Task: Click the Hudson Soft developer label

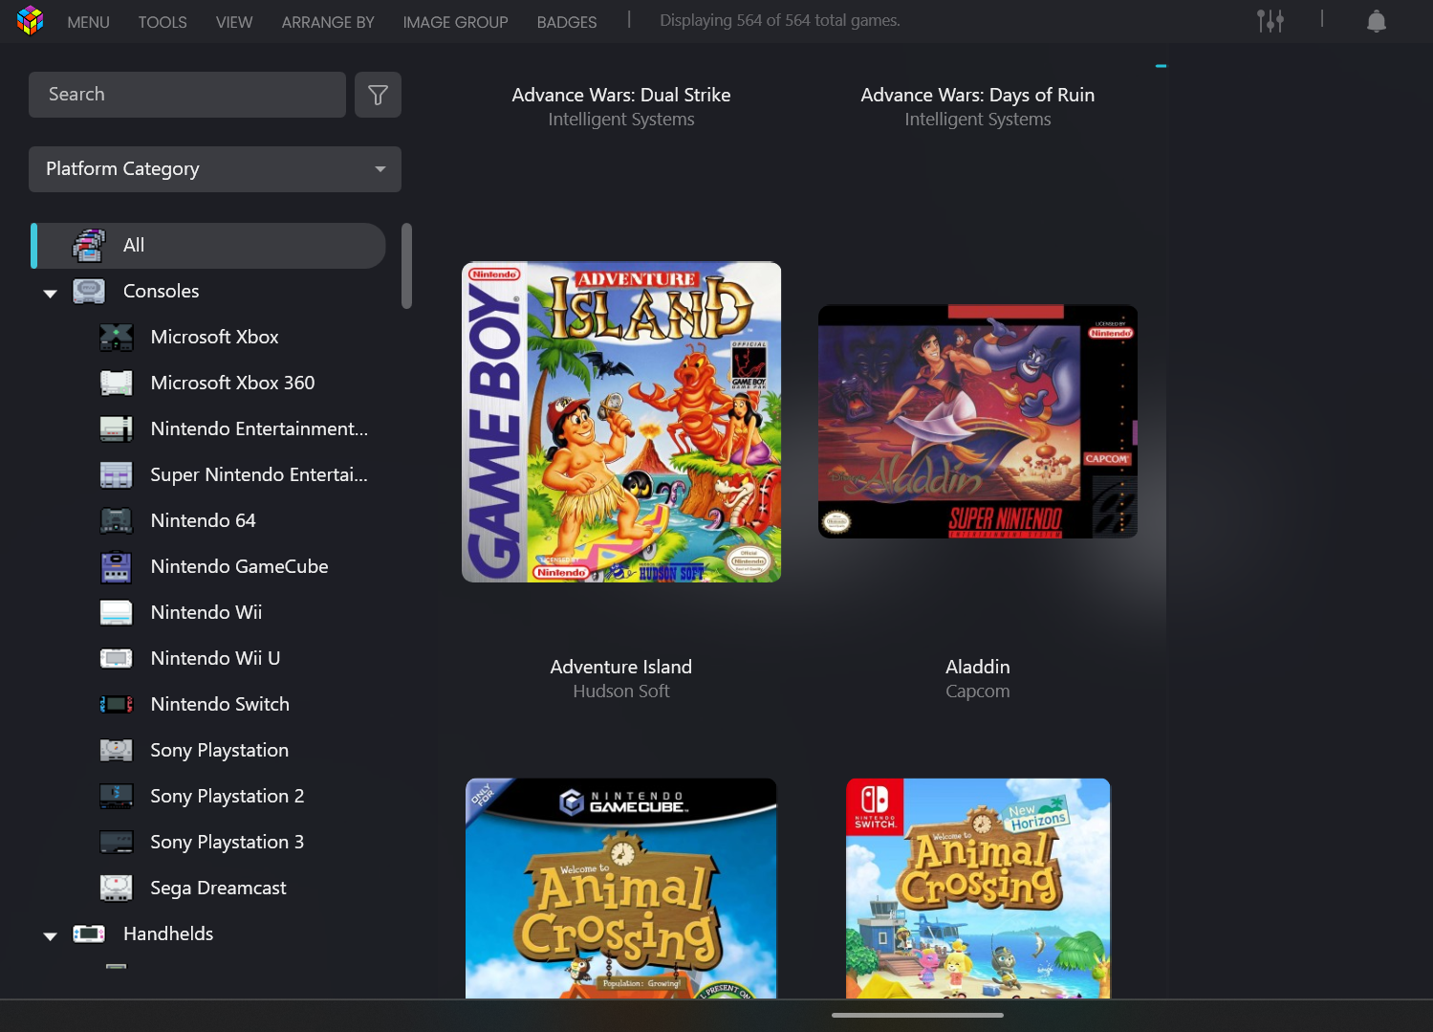Action: [x=621, y=691]
